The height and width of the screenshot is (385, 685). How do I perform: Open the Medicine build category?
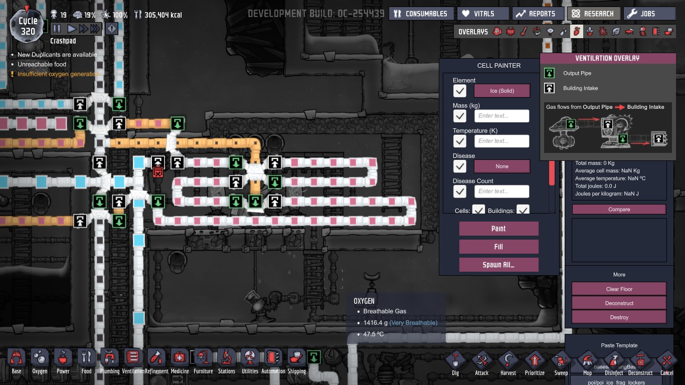(x=180, y=362)
